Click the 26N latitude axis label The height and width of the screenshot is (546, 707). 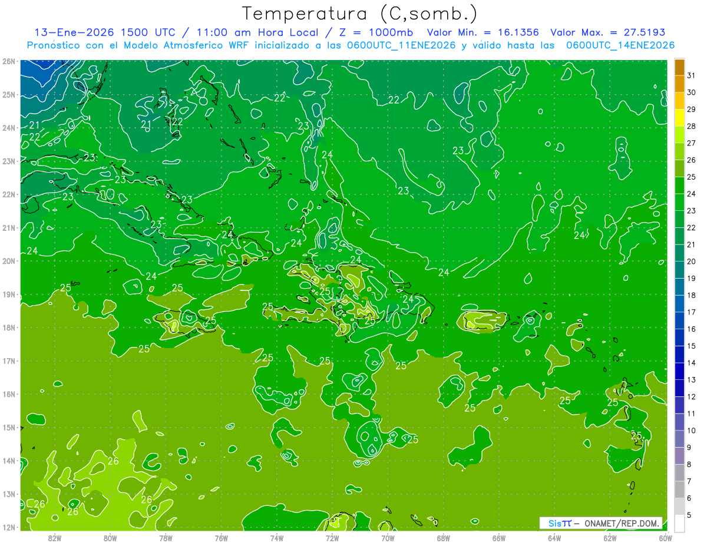click(x=8, y=61)
